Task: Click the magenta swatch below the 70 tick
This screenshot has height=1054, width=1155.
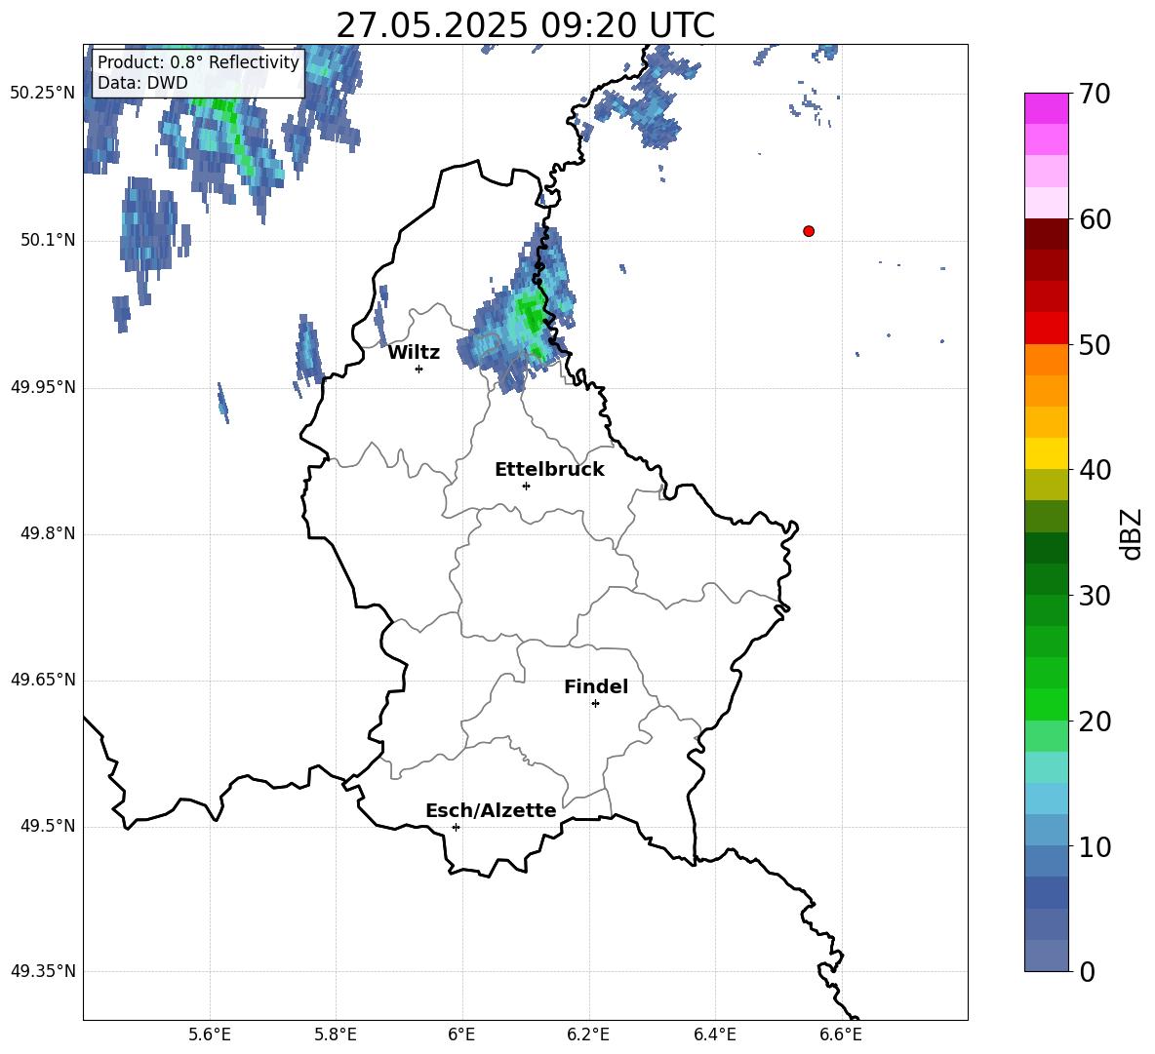Action: [1046, 108]
